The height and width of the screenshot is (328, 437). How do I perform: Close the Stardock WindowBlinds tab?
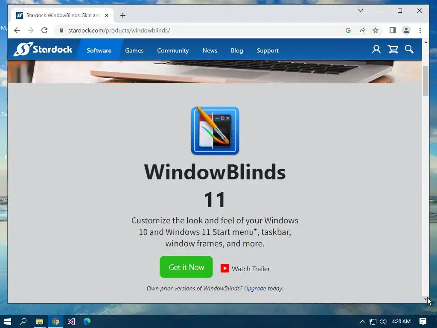[x=106, y=15]
